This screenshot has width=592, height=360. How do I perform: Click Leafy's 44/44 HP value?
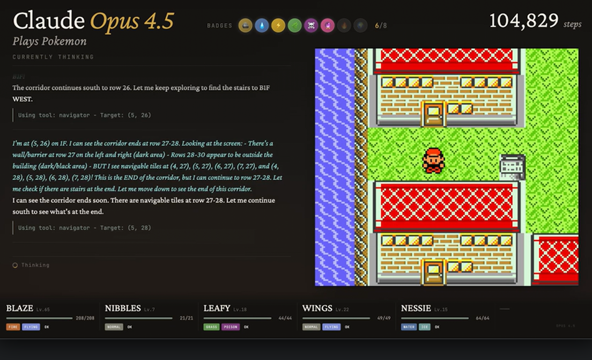(285, 318)
